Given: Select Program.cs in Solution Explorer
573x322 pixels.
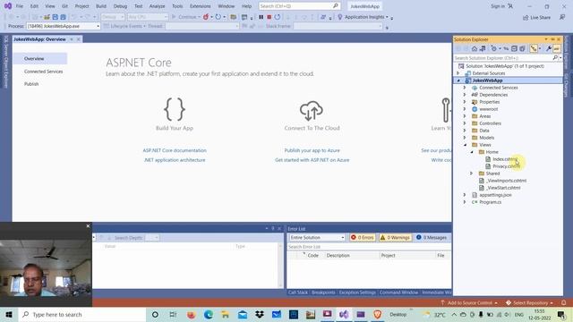Looking at the screenshot, I should pyautogui.click(x=490, y=202).
